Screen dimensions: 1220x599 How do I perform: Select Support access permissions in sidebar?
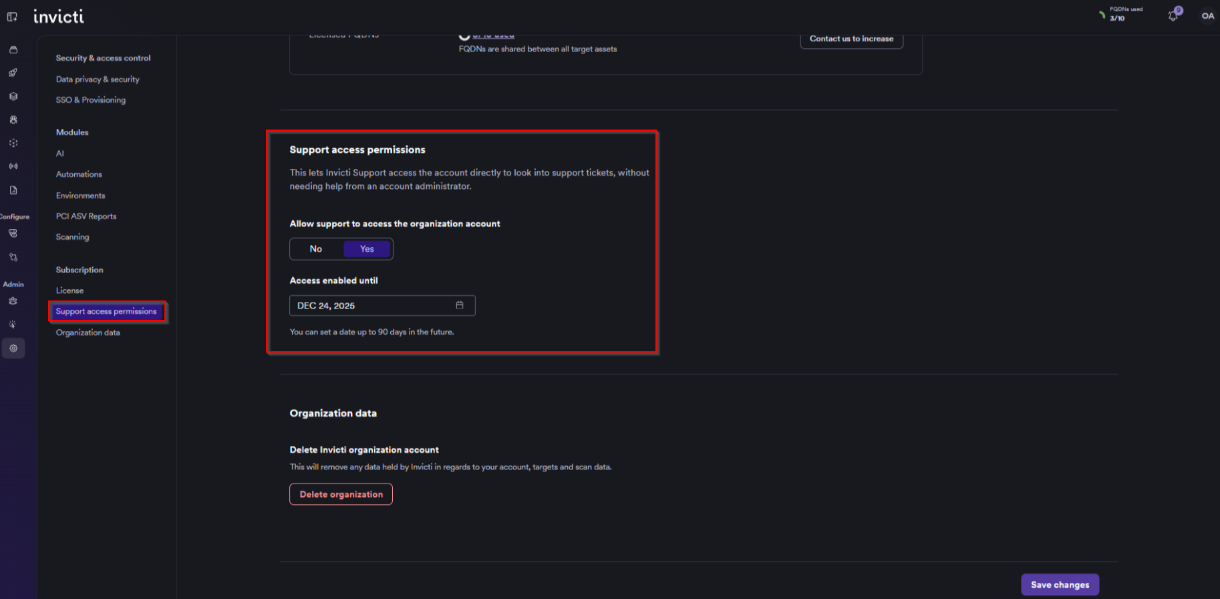[x=107, y=311]
